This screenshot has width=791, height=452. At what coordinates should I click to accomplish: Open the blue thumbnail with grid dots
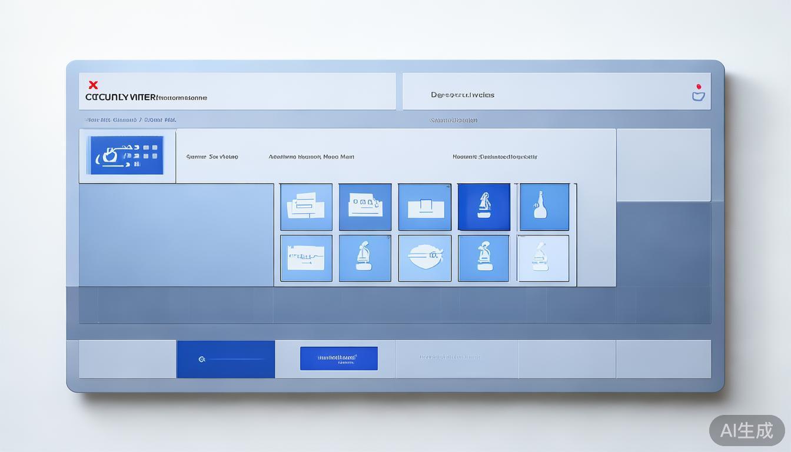click(126, 155)
